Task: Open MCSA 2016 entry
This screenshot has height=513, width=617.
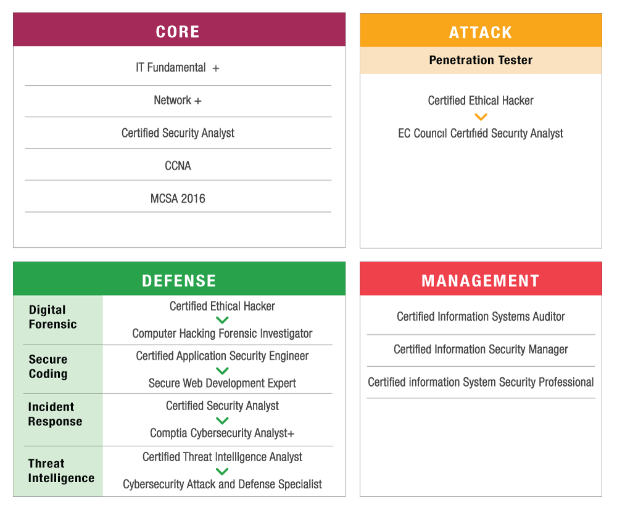Action: point(178,198)
